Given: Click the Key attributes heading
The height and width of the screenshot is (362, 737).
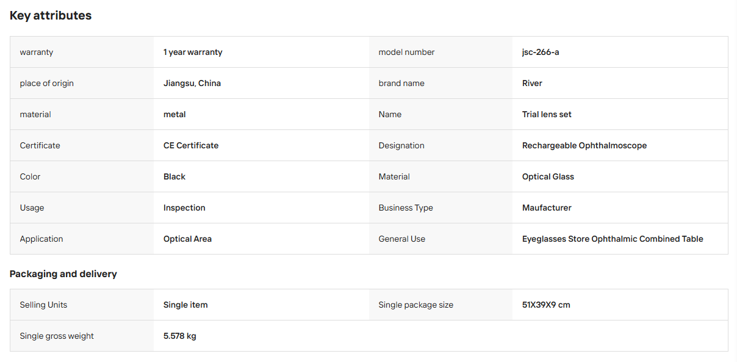Looking at the screenshot, I should pos(51,16).
